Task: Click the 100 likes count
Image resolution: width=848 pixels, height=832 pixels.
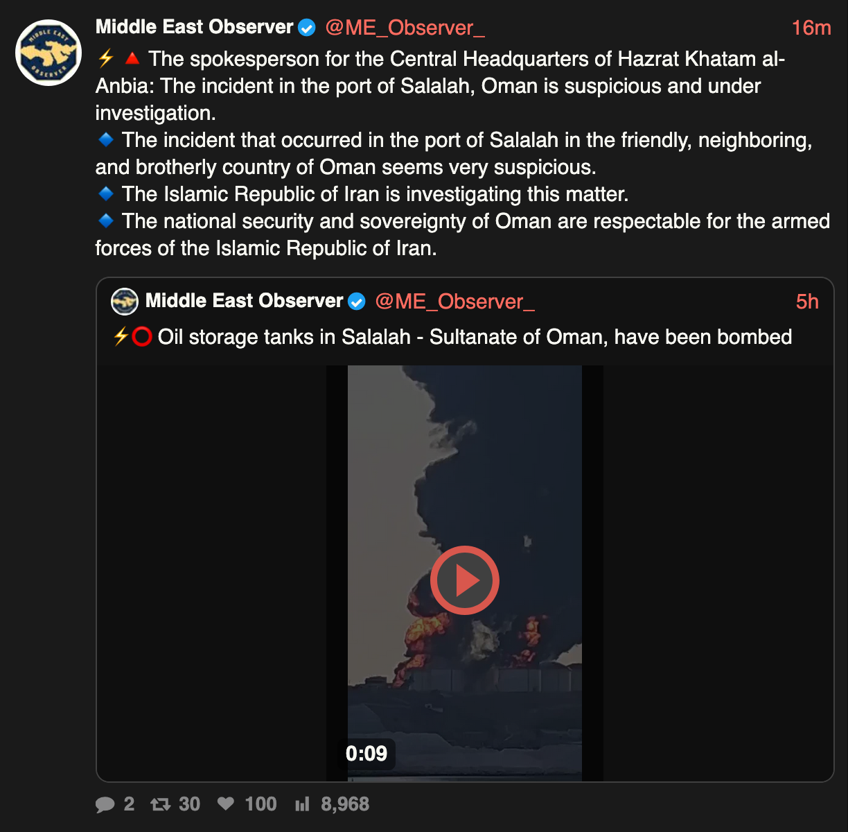Action: point(260,804)
